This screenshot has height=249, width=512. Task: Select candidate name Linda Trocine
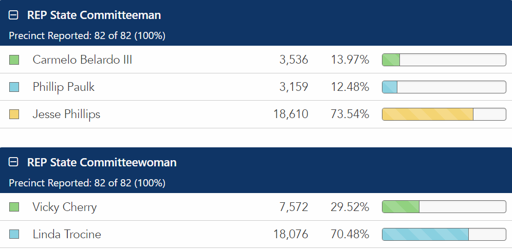(x=67, y=234)
